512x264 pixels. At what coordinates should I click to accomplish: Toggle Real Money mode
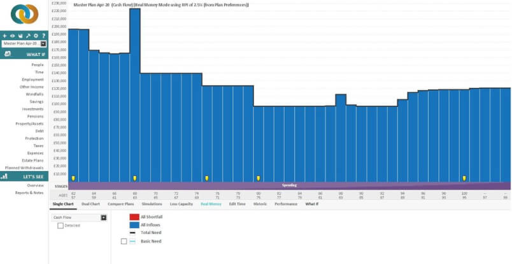tap(210, 204)
